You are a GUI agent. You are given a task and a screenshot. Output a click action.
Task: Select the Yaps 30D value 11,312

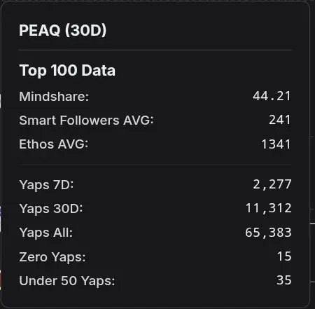269,208
